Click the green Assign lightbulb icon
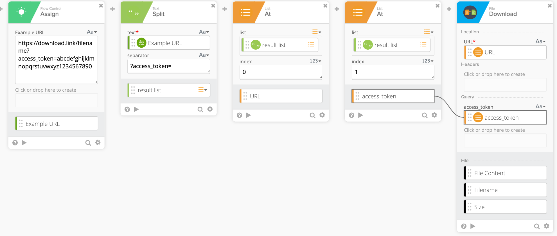The height and width of the screenshot is (236, 557). pyautogui.click(x=21, y=12)
